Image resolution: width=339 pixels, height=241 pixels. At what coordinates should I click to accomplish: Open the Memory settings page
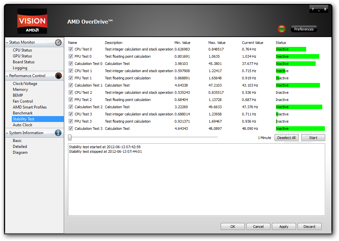coord(20,89)
